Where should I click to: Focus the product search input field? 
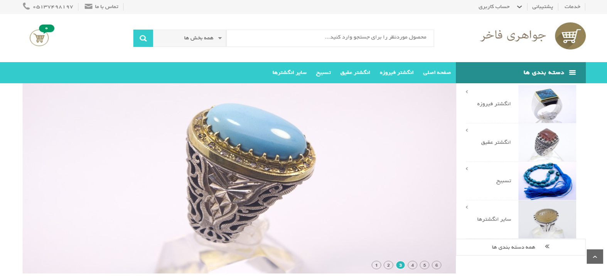coord(330,38)
